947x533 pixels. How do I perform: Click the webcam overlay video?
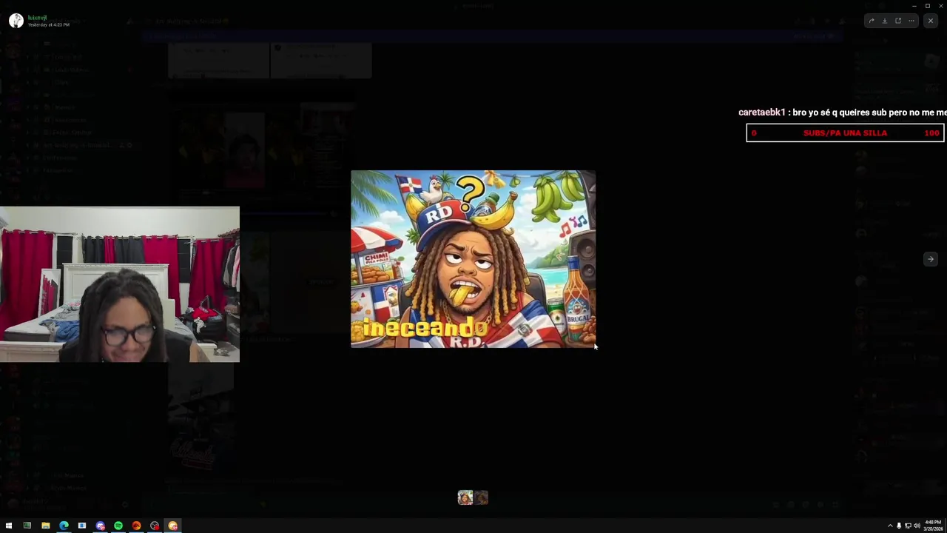120,284
